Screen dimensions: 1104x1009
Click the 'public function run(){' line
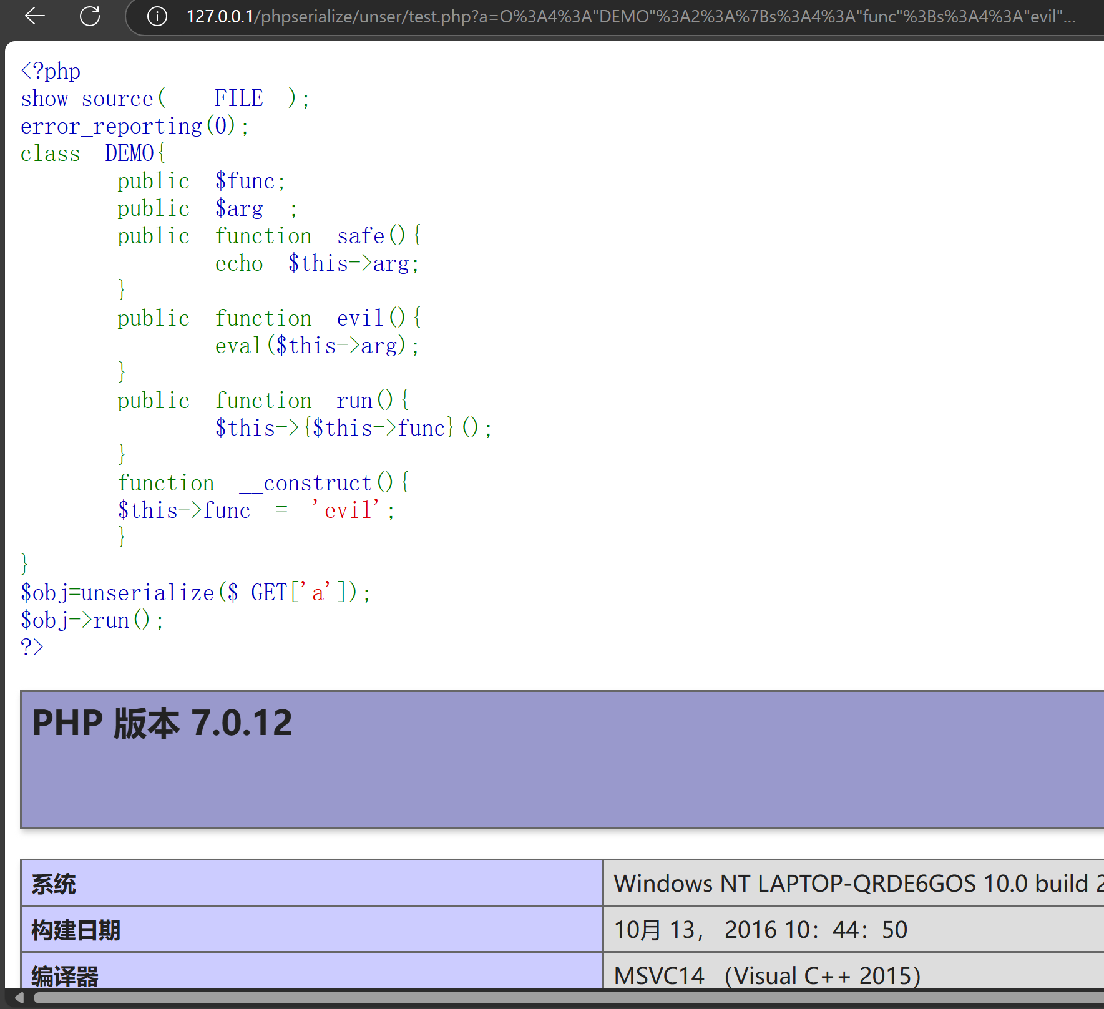(263, 401)
